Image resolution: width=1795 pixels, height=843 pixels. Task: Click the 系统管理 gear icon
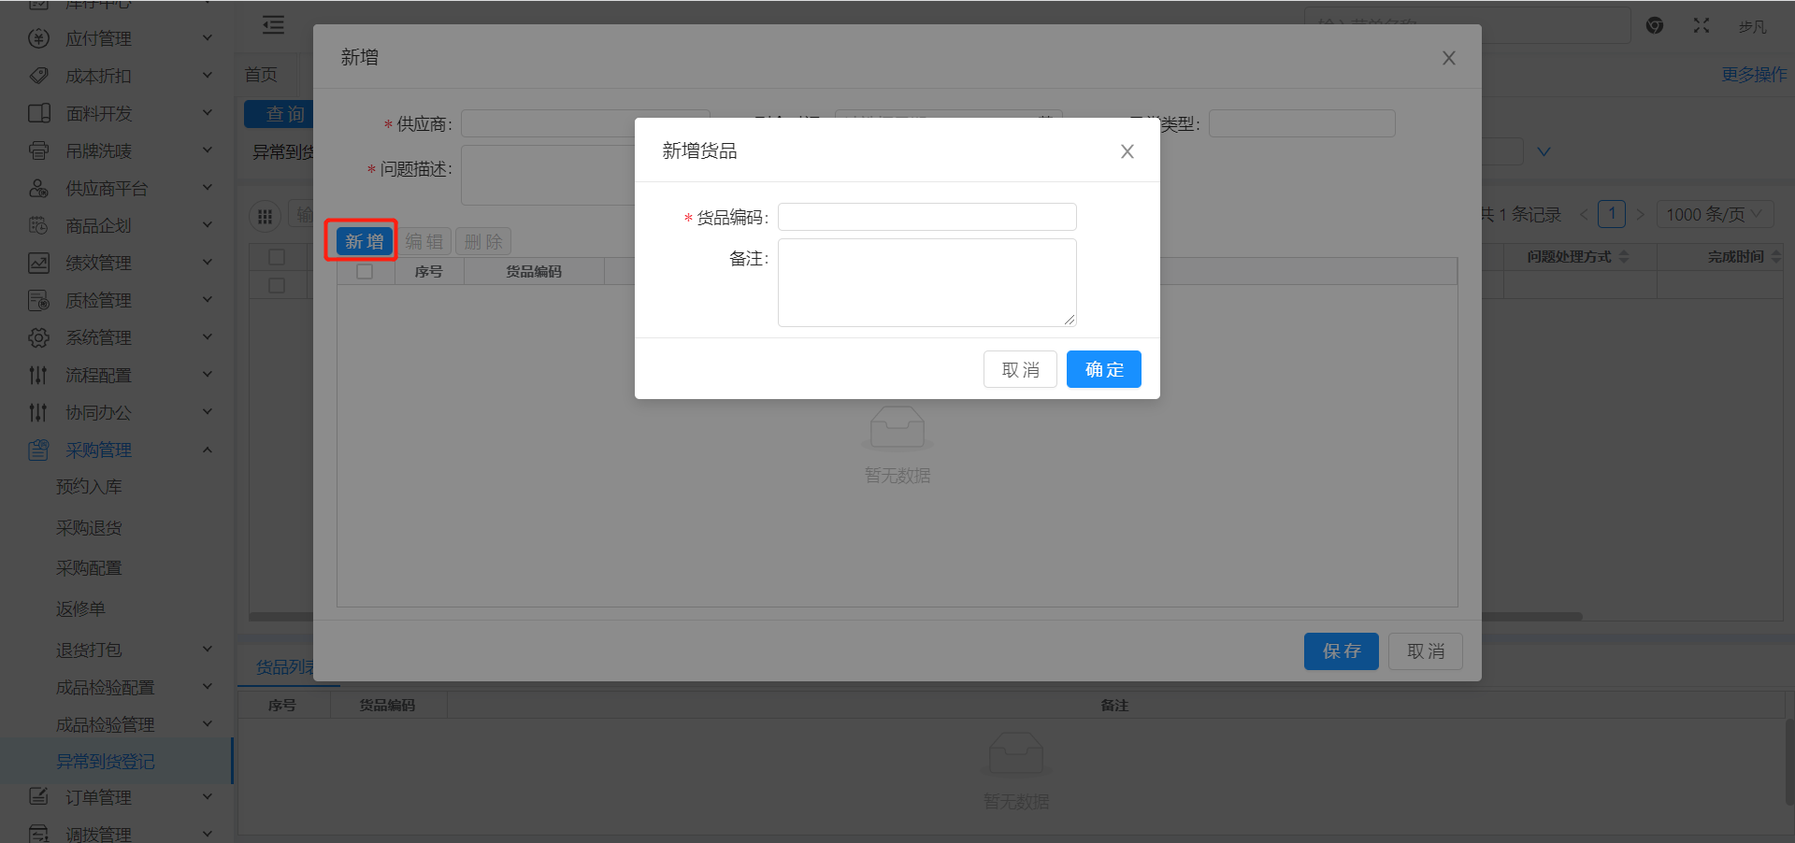click(x=38, y=337)
